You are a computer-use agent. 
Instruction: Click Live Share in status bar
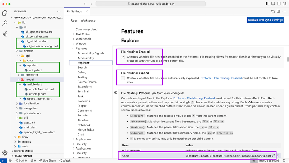pyautogui.click(x=47, y=161)
